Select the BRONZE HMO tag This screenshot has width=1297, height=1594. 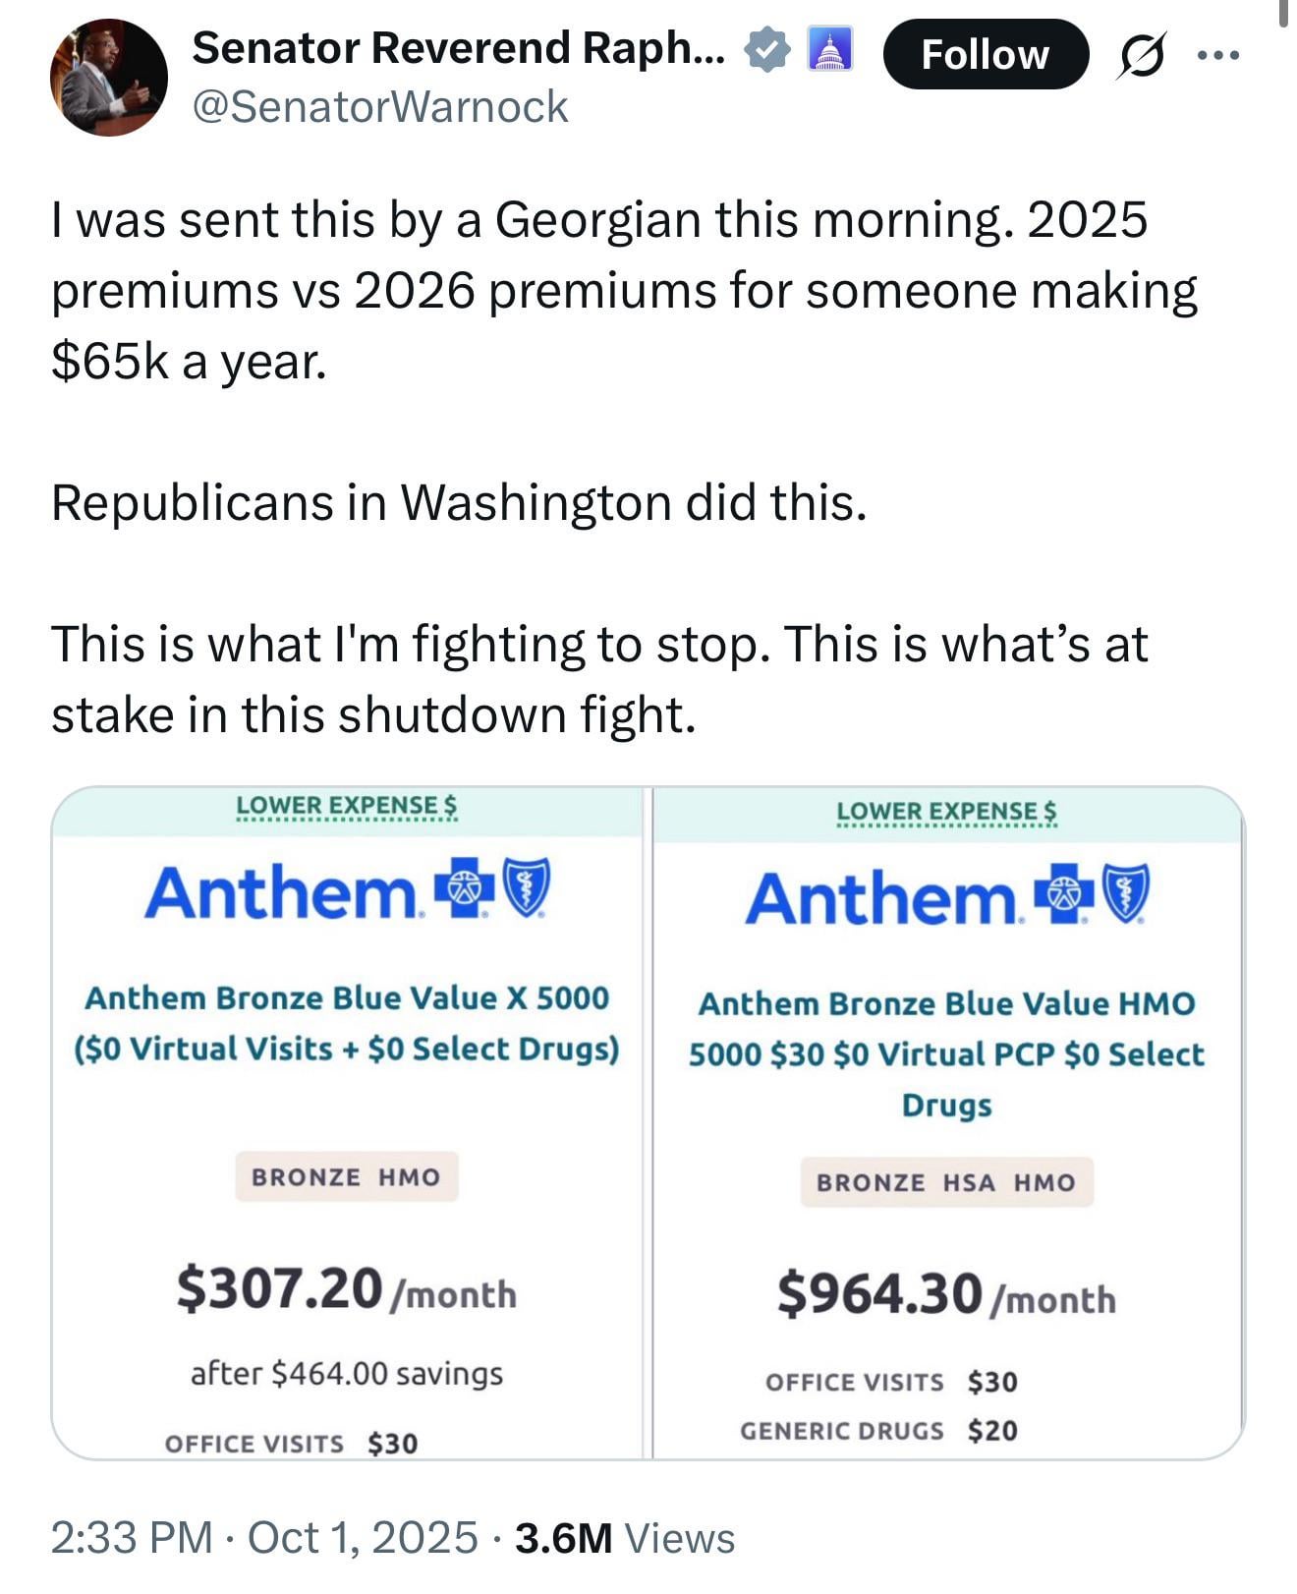coord(347,1176)
